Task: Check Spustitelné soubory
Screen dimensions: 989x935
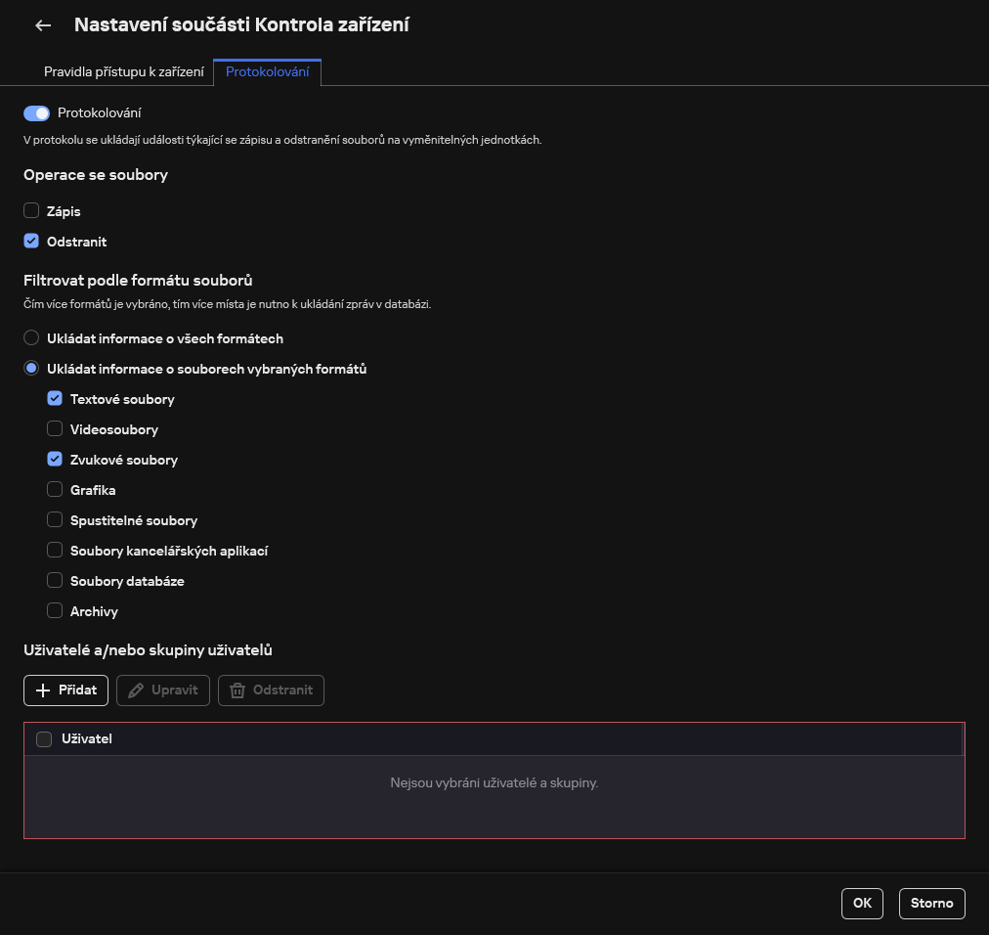Action: pyautogui.click(x=55, y=519)
